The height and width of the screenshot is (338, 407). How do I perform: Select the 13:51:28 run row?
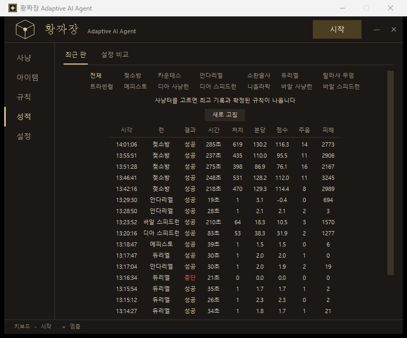[x=225, y=167]
